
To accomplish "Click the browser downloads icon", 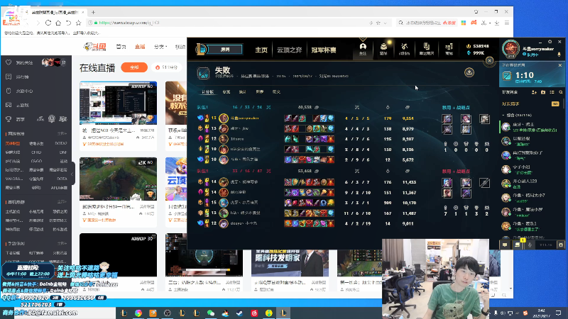I will [x=497, y=23].
